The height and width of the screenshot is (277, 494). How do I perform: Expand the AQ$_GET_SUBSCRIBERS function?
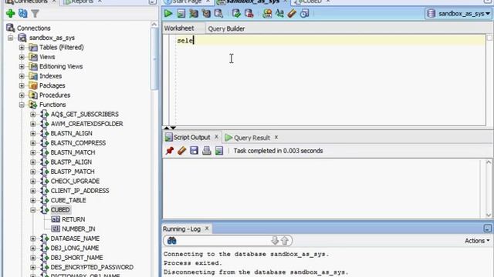click(33, 115)
